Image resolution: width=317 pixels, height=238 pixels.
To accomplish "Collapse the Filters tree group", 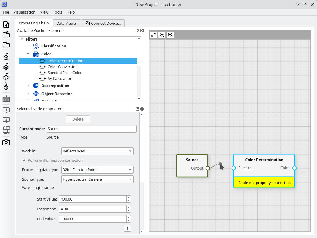I will point(22,39).
